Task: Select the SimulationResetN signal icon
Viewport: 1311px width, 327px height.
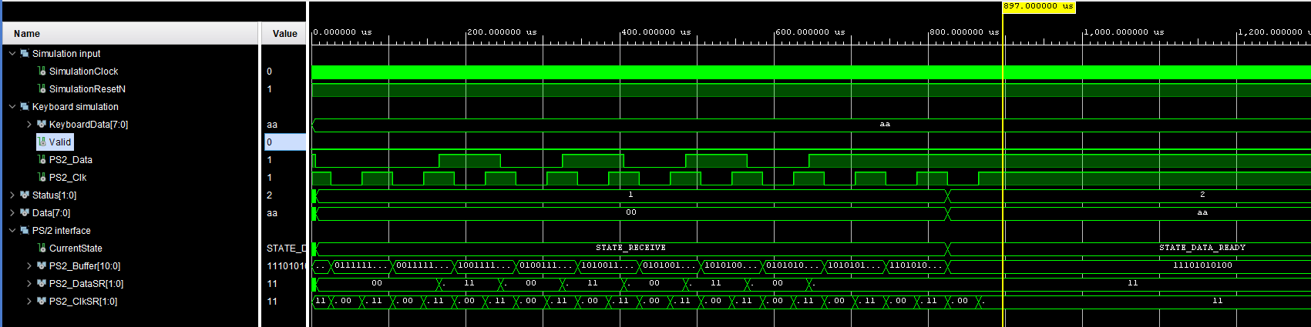Action: [42, 88]
